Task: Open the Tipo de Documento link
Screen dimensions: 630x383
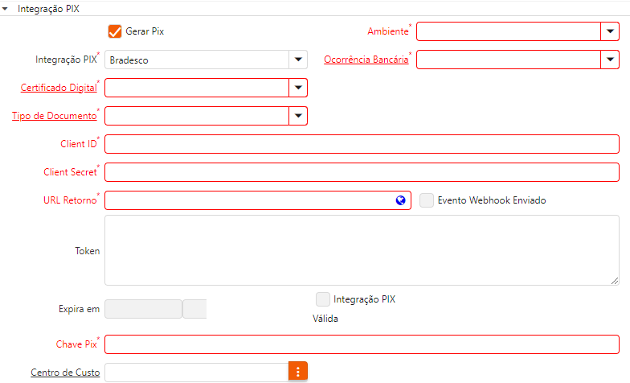Action: 54,116
